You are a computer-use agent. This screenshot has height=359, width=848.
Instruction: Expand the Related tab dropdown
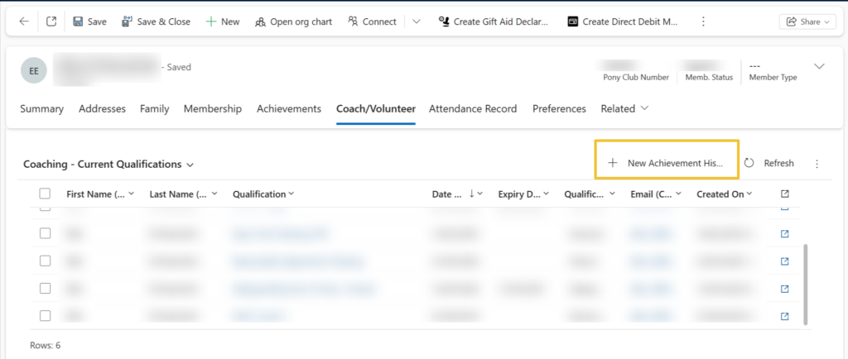624,108
